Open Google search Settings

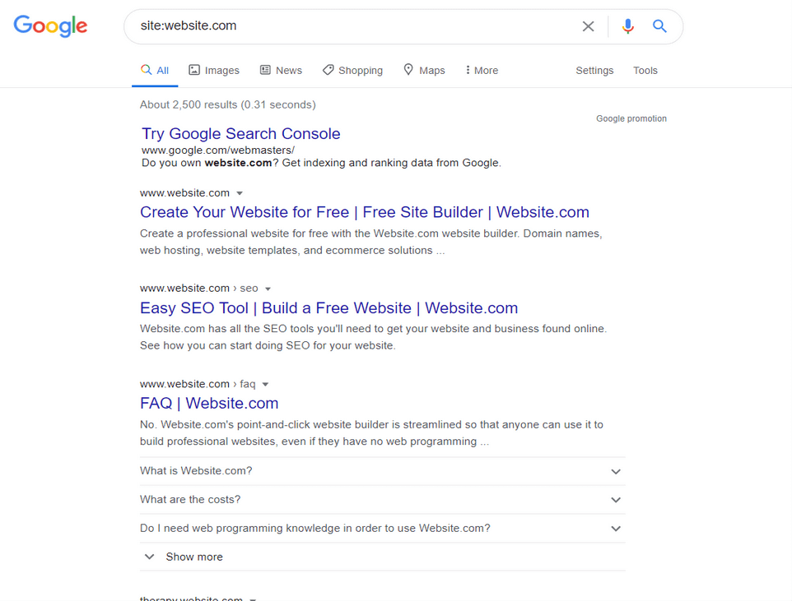(x=594, y=70)
